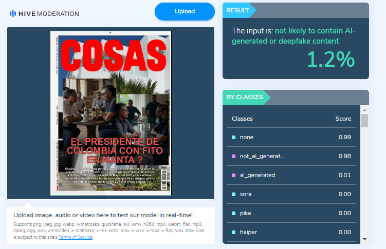The width and height of the screenshot is (386, 249).
Task: Click the cyan swatch next to none
Action: pyautogui.click(x=234, y=137)
